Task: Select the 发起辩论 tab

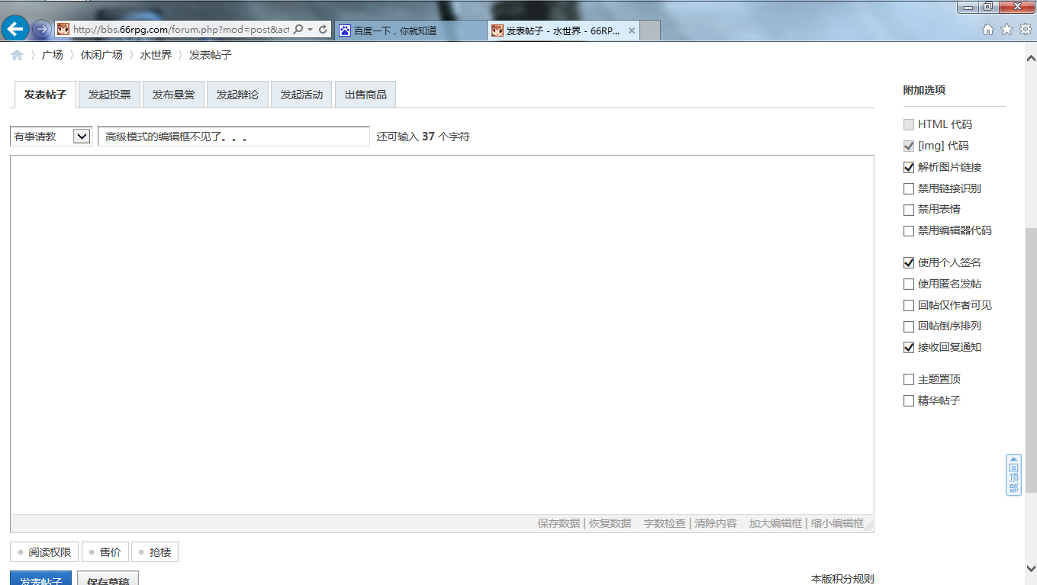Action: coord(237,95)
